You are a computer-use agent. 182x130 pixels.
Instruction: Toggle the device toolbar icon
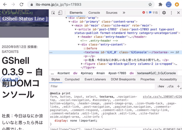(60, 13)
